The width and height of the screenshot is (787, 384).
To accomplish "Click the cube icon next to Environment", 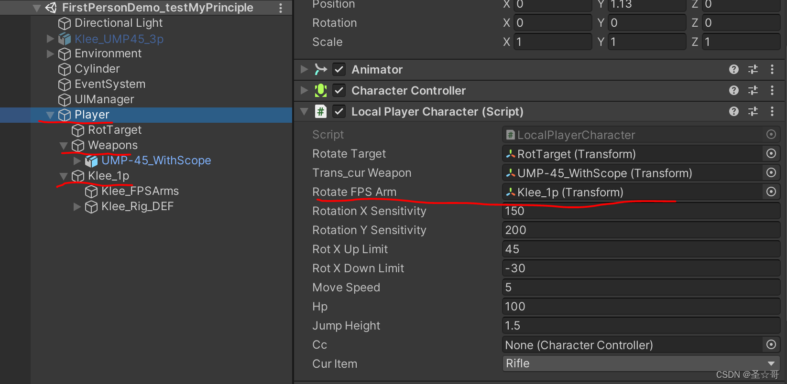I will 64,54.
